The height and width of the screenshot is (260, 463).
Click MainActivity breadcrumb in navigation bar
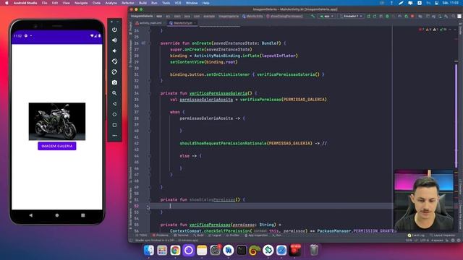click(x=252, y=16)
